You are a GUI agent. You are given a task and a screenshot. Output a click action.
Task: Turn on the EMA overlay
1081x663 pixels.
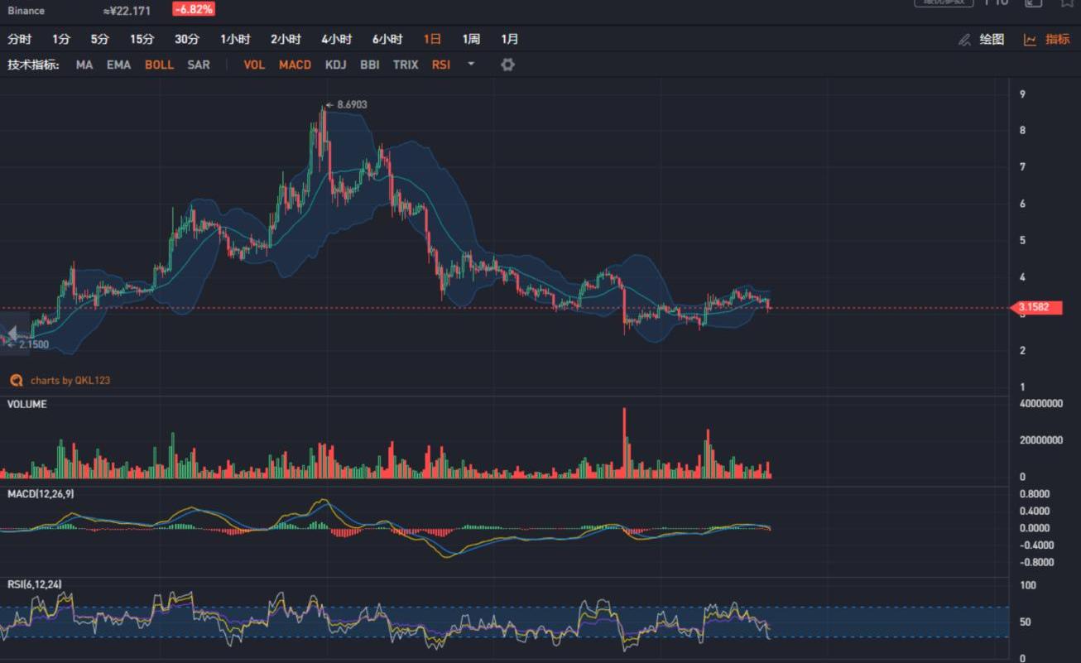[118, 65]
